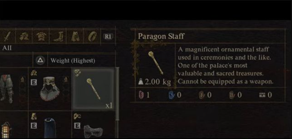Screen dimensions: 292x139
Task: Click the red player-held count icon
Action: 141,95
